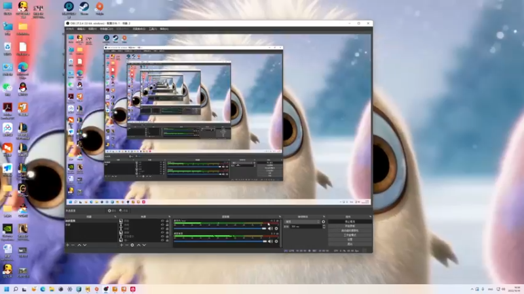Pop out the Scene Transitions dock via header icon
Screen dimensions: 524x294
point(324,217)
